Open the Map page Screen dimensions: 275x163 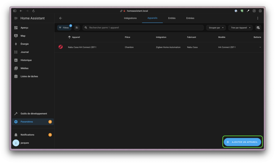tap(33, 36)
